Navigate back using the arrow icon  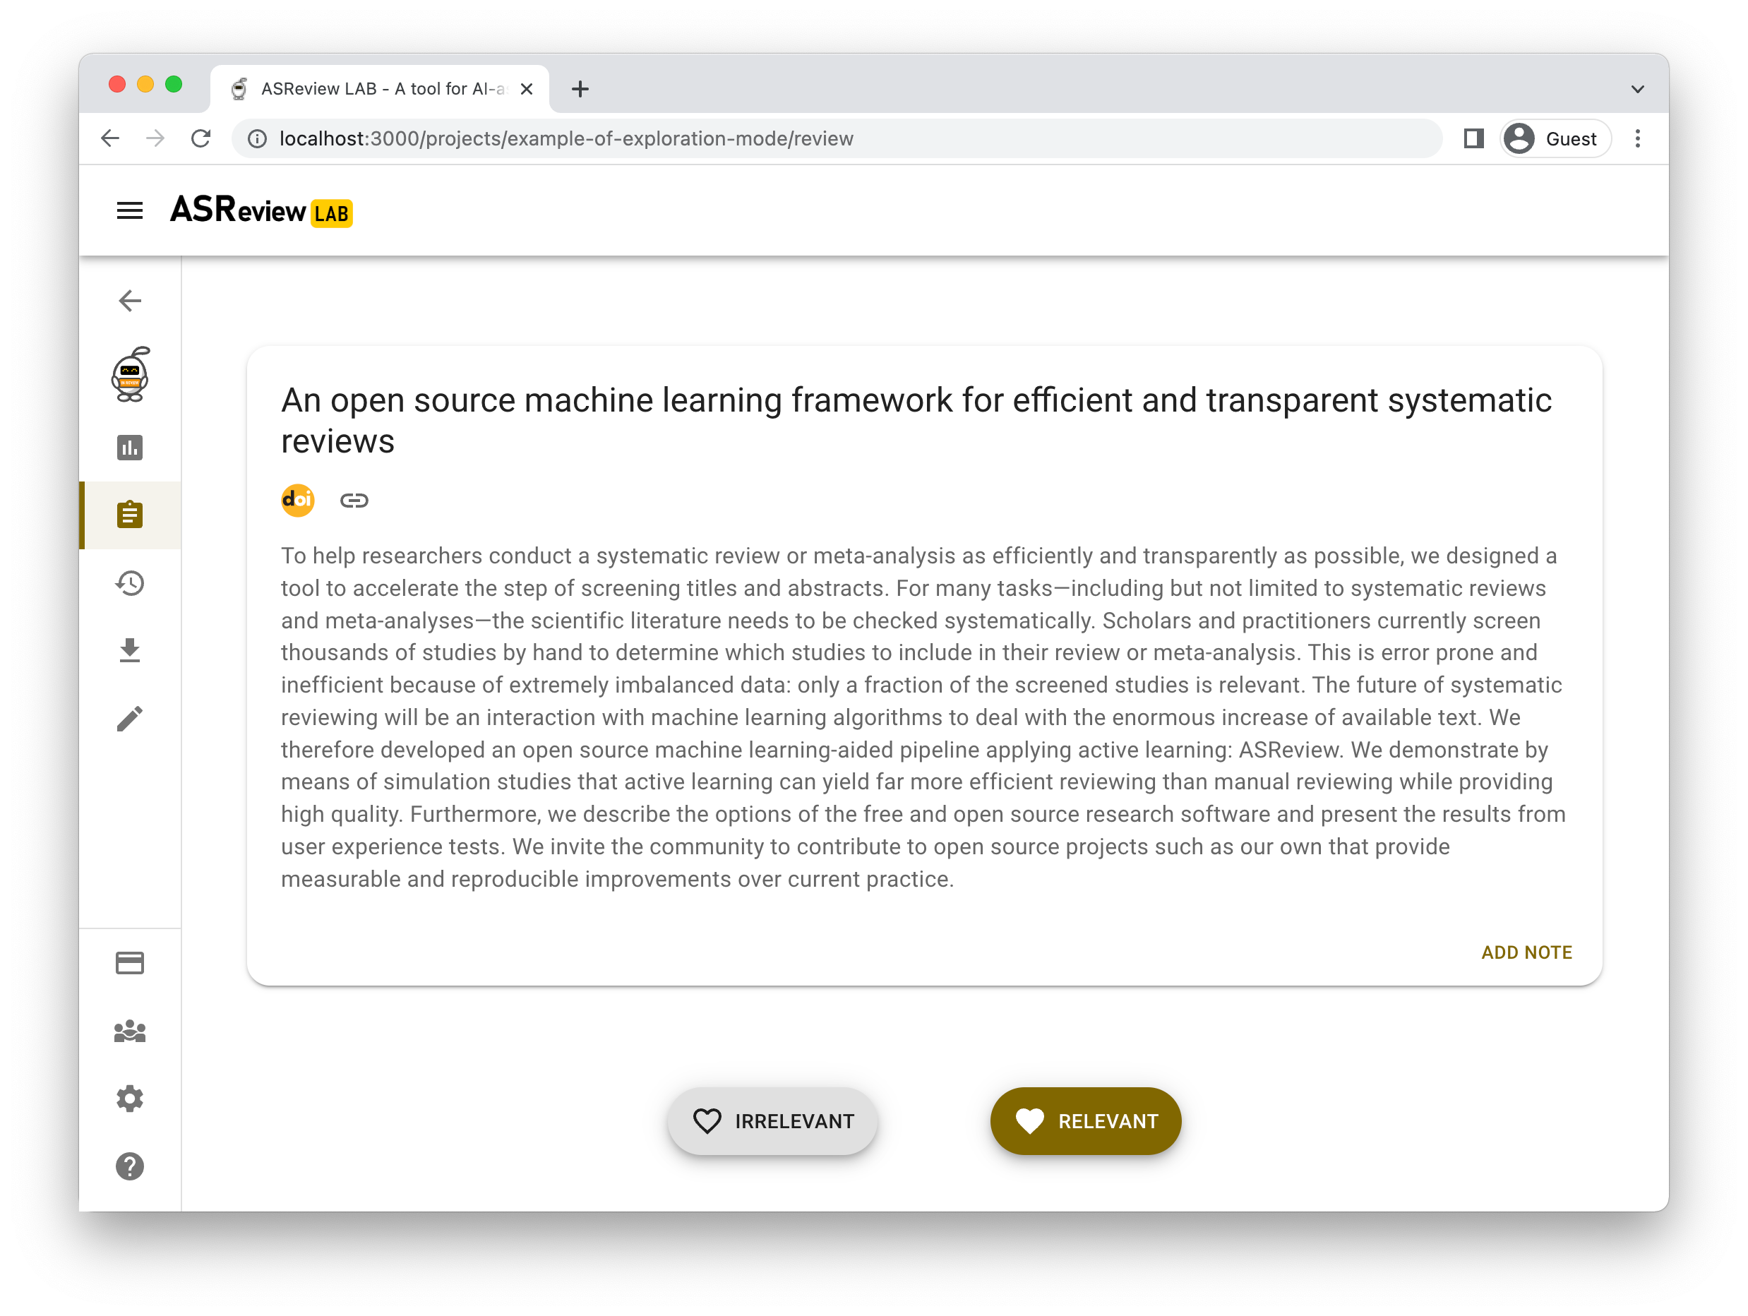point(130,300)
